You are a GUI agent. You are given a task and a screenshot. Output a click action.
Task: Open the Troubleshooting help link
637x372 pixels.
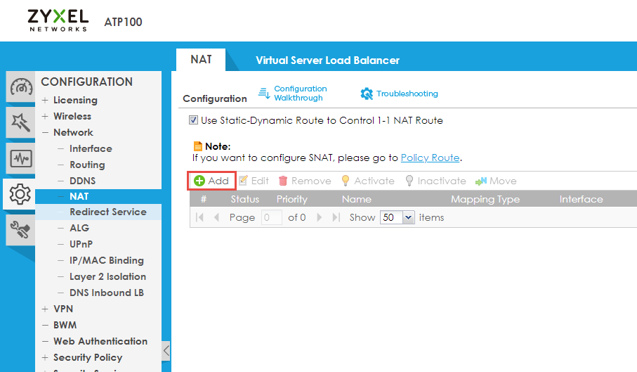pos(399,94)
